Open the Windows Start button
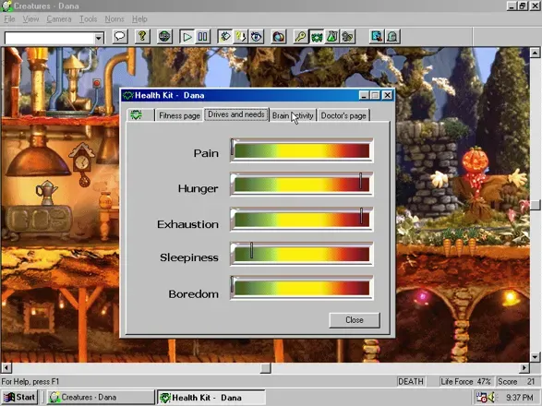The image size is (542, 406). click(20, 398)
